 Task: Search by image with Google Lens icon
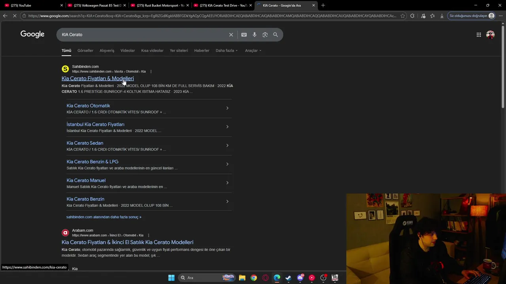pos(265,35)
